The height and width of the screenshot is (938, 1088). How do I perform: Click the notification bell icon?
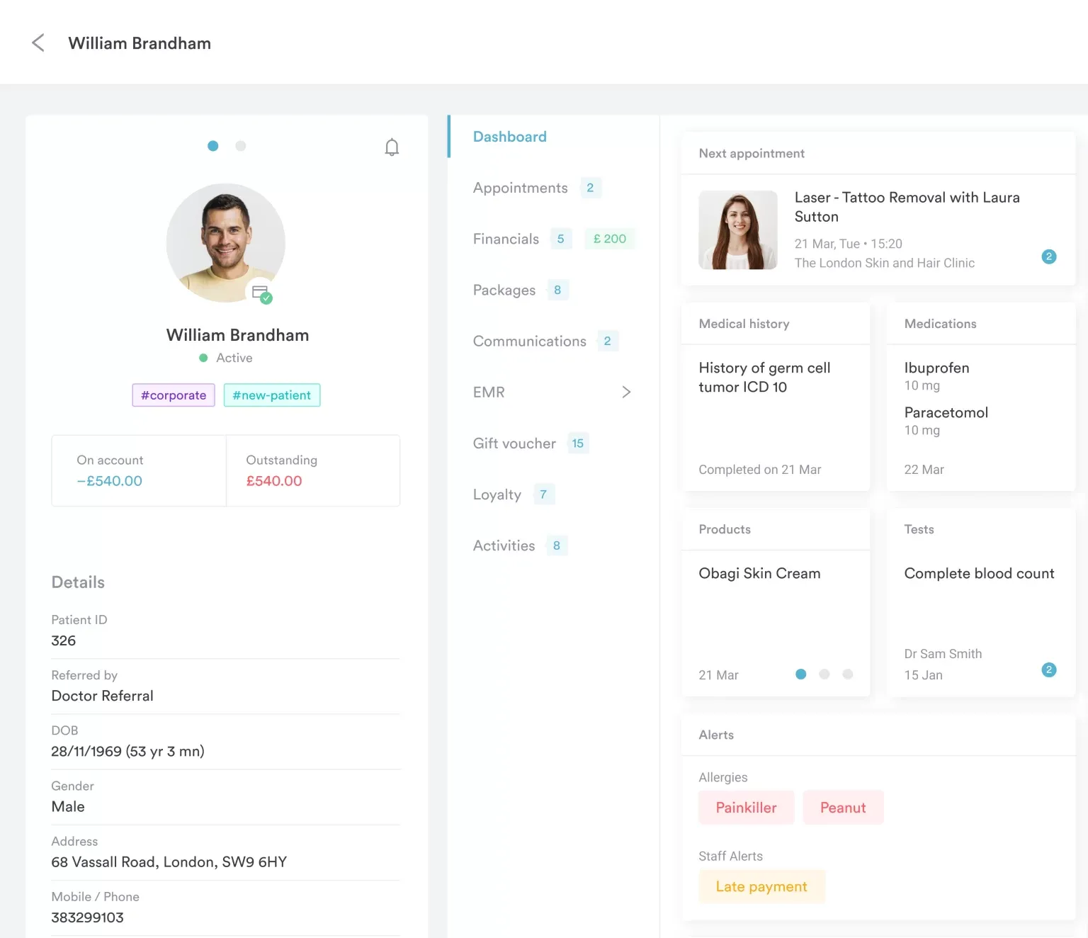click(x=392, y=147)
